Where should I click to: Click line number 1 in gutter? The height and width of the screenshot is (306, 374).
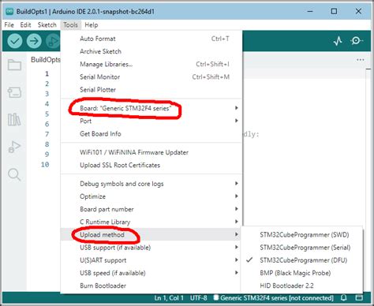pos(47,73)
